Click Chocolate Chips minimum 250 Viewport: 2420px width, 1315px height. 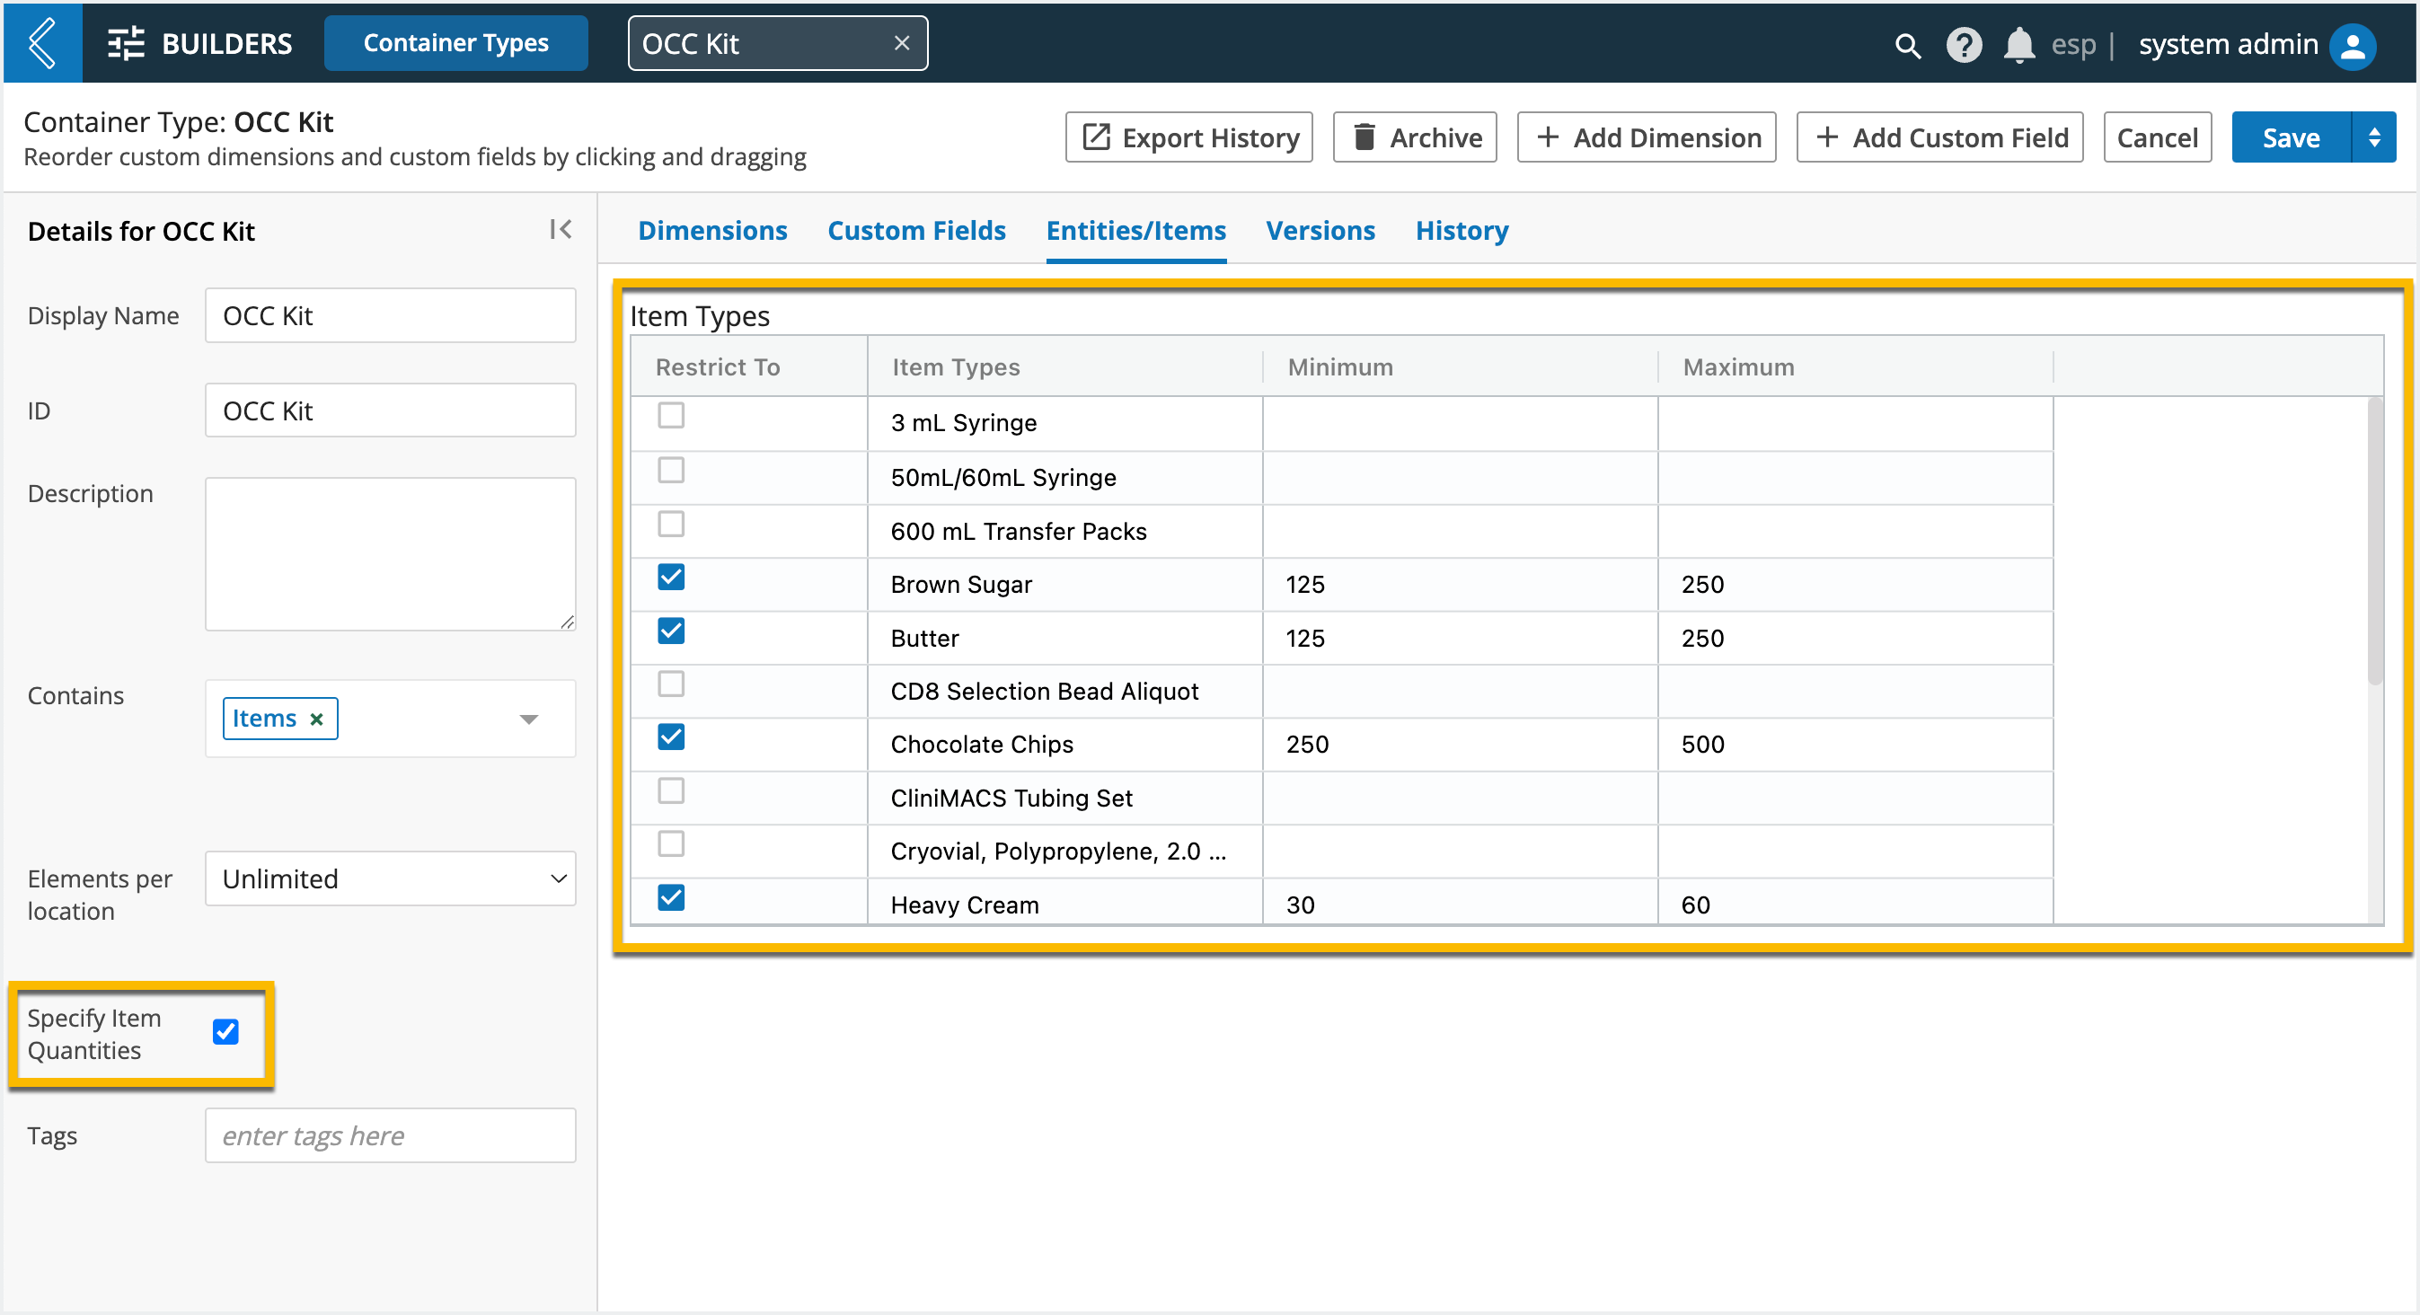[x=1307, y=744]
